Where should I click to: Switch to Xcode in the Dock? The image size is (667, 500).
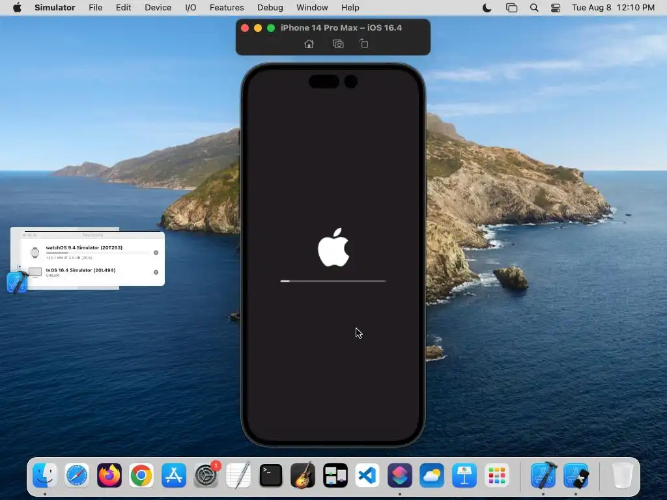[x=544, y=475]
